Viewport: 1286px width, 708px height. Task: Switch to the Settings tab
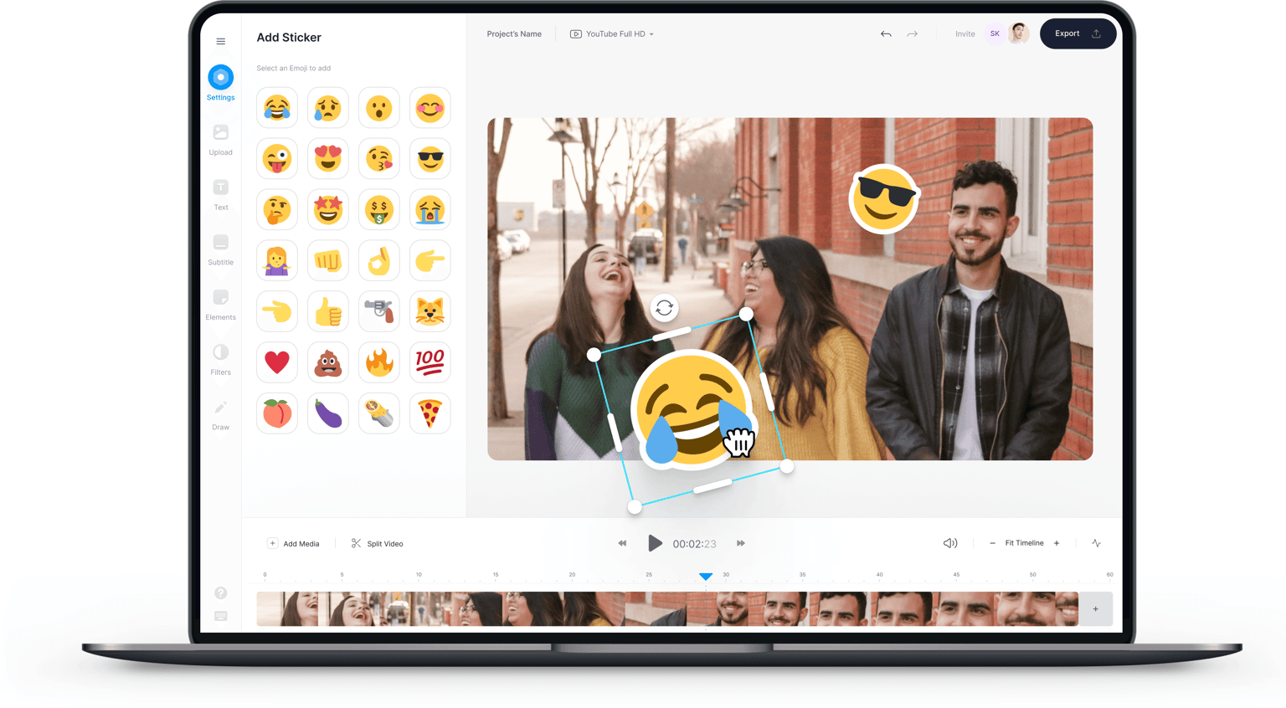pos(221,83)
